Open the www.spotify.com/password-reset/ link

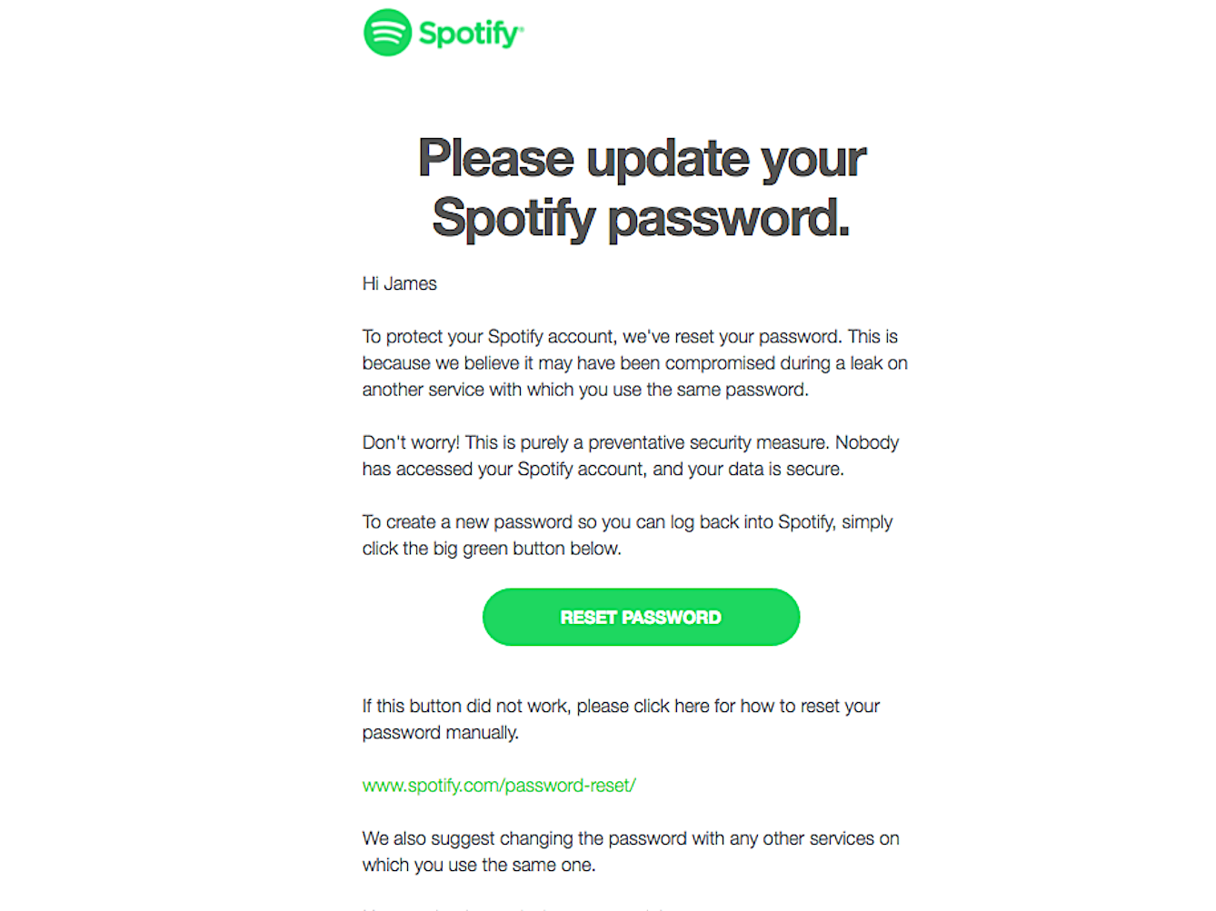[499, 786]
